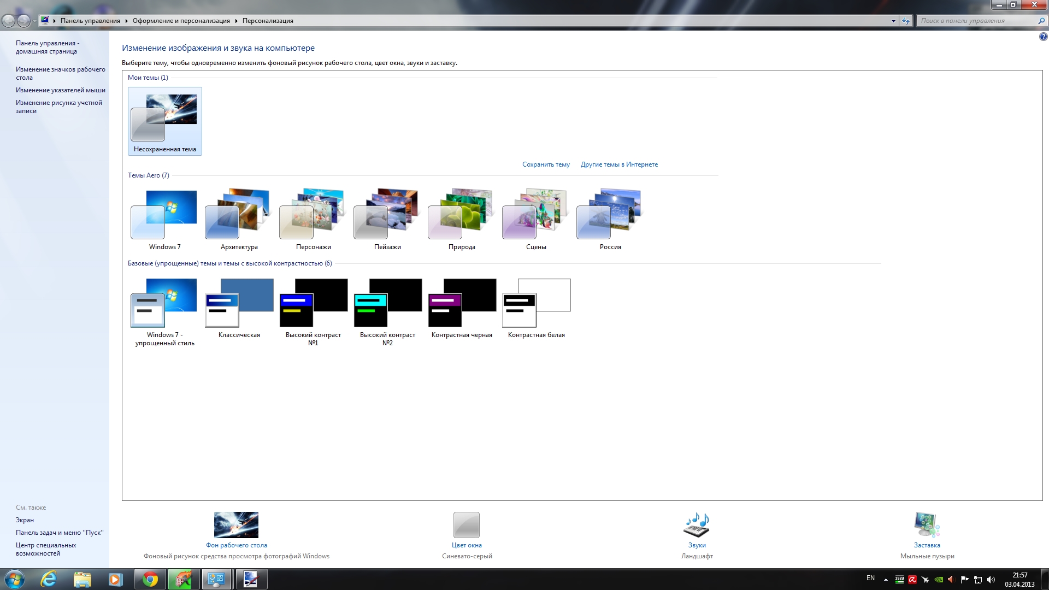The image size is (1049, 590).
Task: Expand arrow after Оформление и персонализация breadcrumb
Action: (x=237, y=21)
